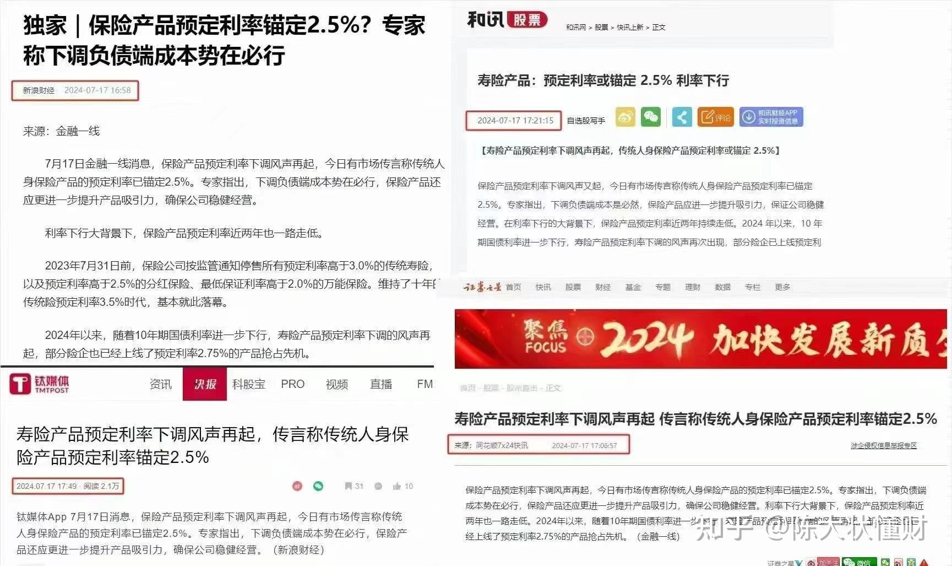Share the Hexun article to Weibo
952x566 pixels.
coord(625,117)
